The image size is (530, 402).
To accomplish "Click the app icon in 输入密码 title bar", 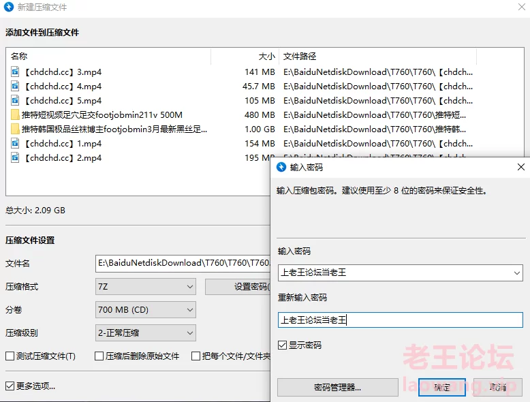I will click(x=281, y=167).
